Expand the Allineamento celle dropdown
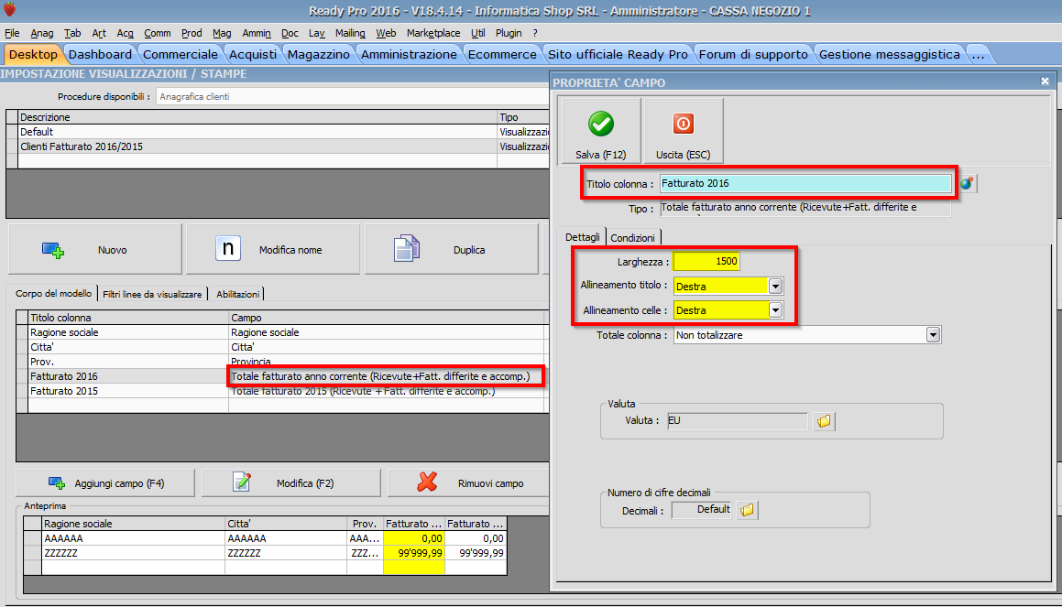 click(x=775, y=310)
